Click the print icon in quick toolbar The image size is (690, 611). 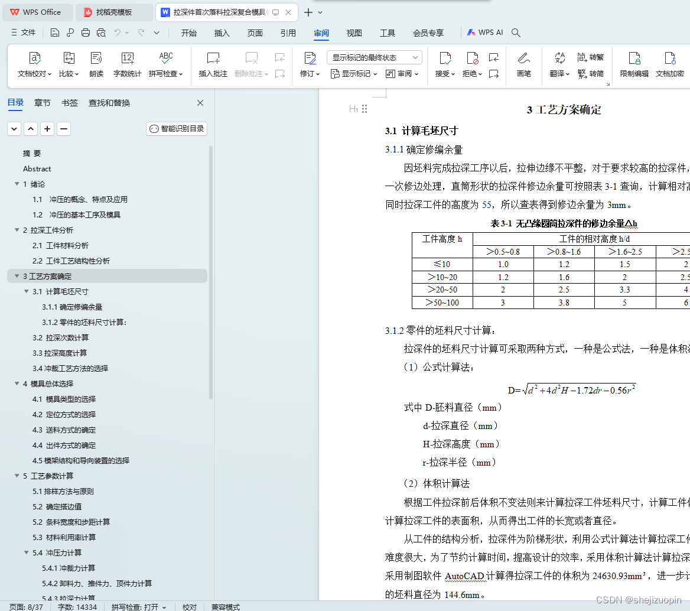click(x=86, y=32)
